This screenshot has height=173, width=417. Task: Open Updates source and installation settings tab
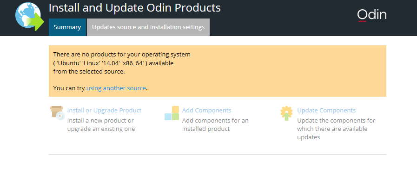tap(148, 27)
